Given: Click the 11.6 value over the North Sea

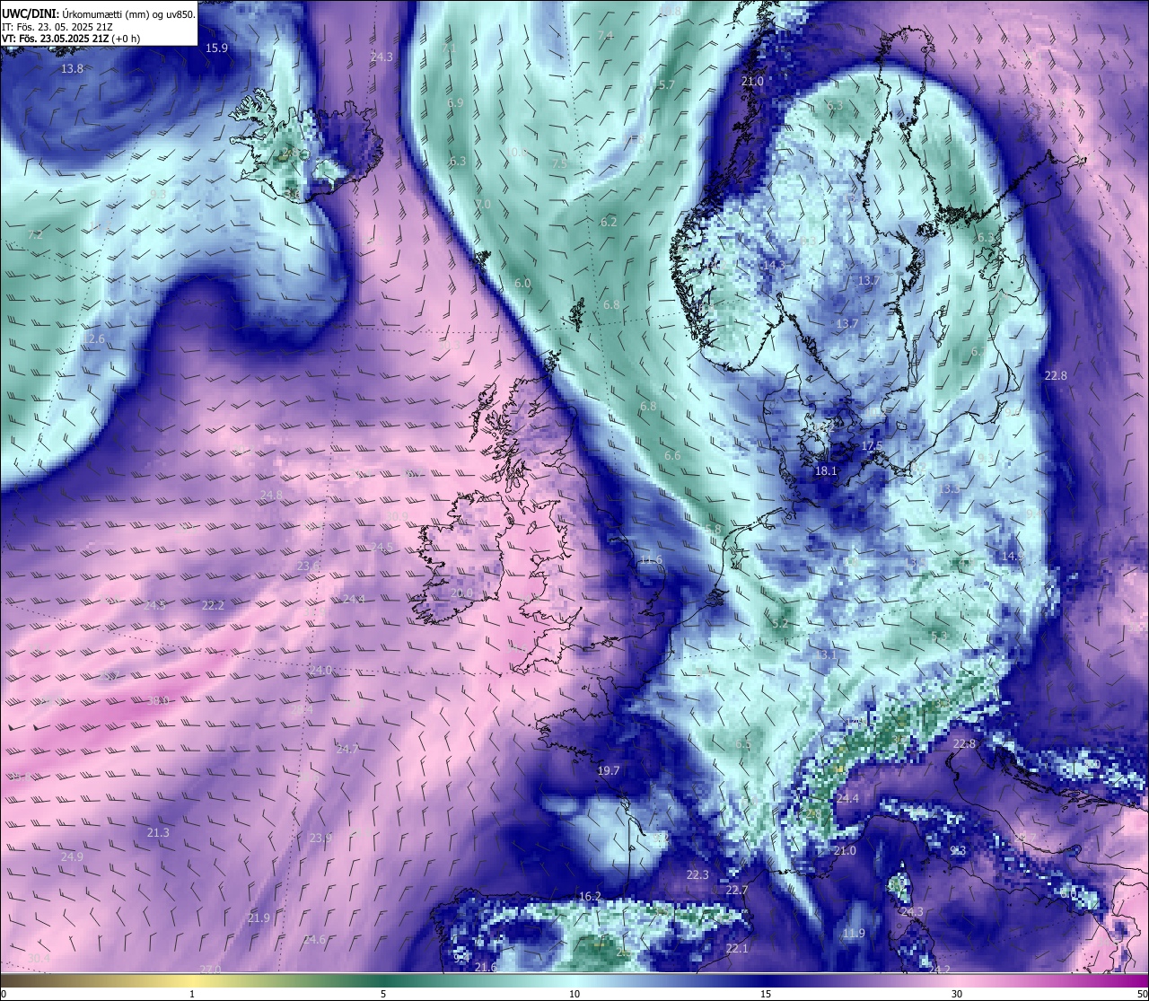Looking at the screenshot, I should (x=651, y=559).
